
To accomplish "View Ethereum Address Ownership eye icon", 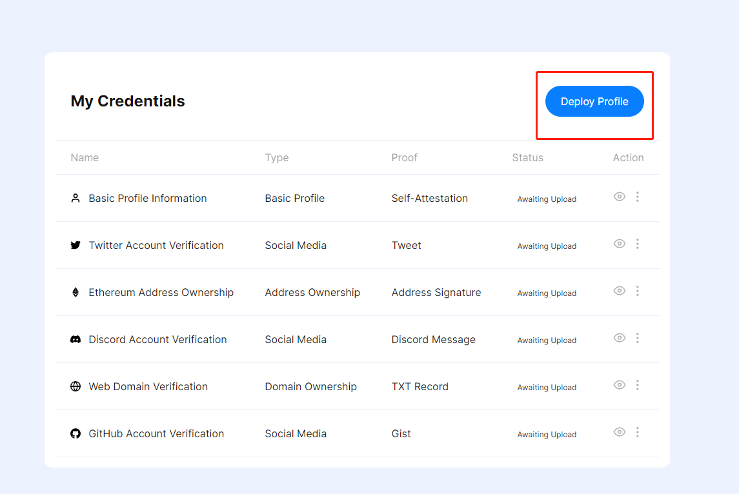I will (x=620, y=291).
